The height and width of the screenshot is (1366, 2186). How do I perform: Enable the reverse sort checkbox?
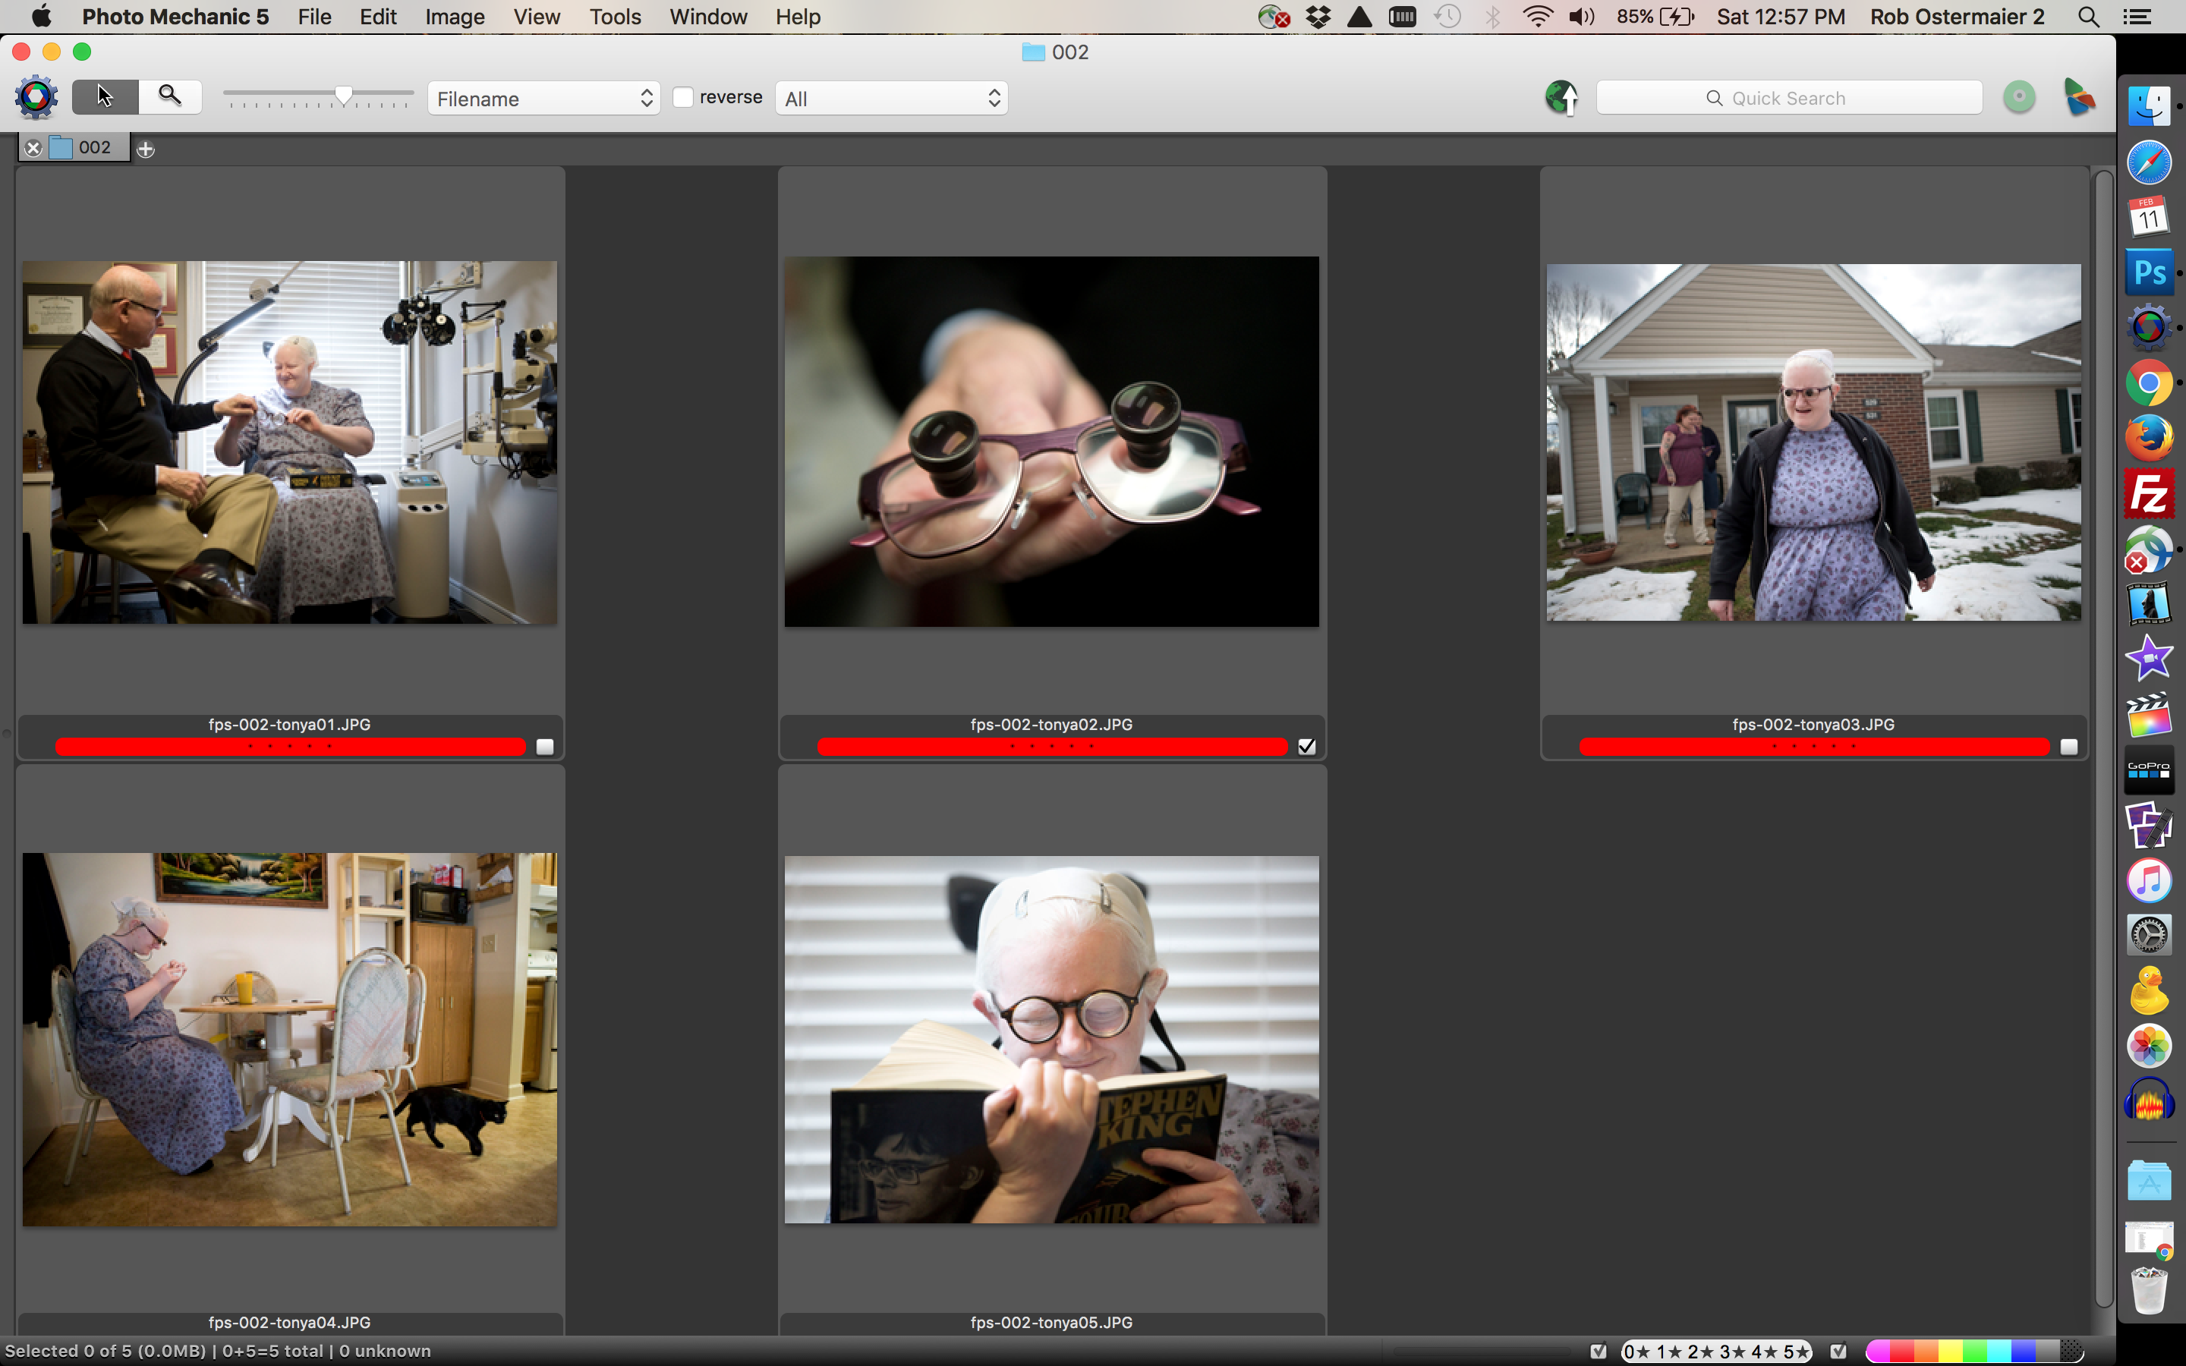click(x=684, y=98)
